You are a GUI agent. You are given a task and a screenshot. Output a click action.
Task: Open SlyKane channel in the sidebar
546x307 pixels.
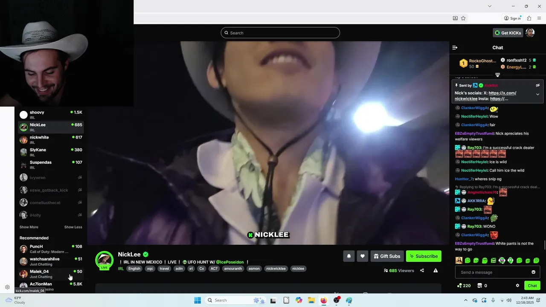click(51, 152)
